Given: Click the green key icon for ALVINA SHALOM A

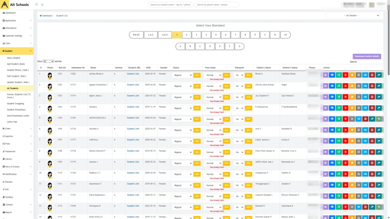Looking at the screenshot, I should (379, 119).
